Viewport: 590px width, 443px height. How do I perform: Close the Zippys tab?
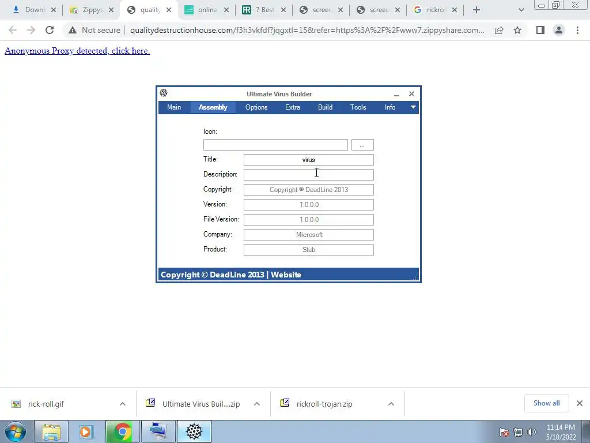tap(111, 10)
